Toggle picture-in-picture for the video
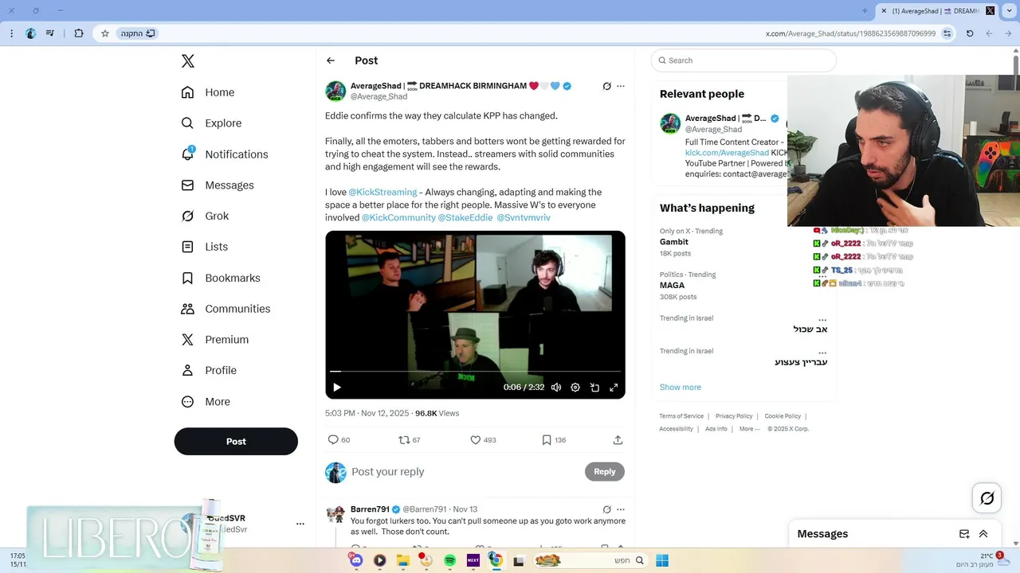 [594, 388]
